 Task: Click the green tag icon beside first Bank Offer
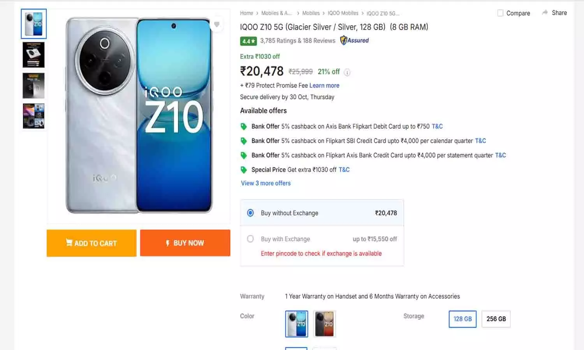[244, 126]
